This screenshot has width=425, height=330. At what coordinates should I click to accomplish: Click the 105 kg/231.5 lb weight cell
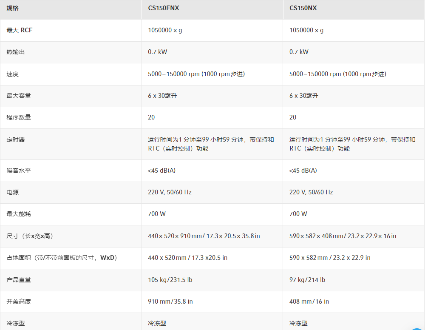click(x=170, y=280)
